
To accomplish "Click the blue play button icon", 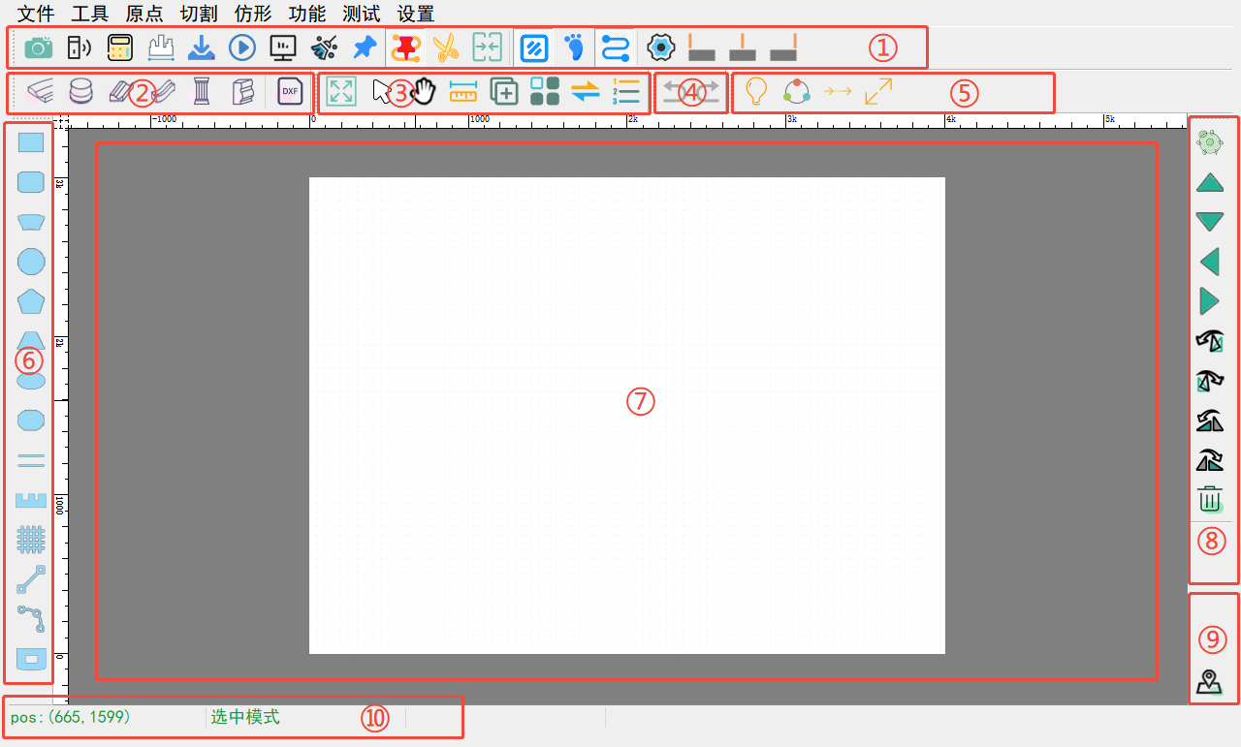I will coord(241,47).
